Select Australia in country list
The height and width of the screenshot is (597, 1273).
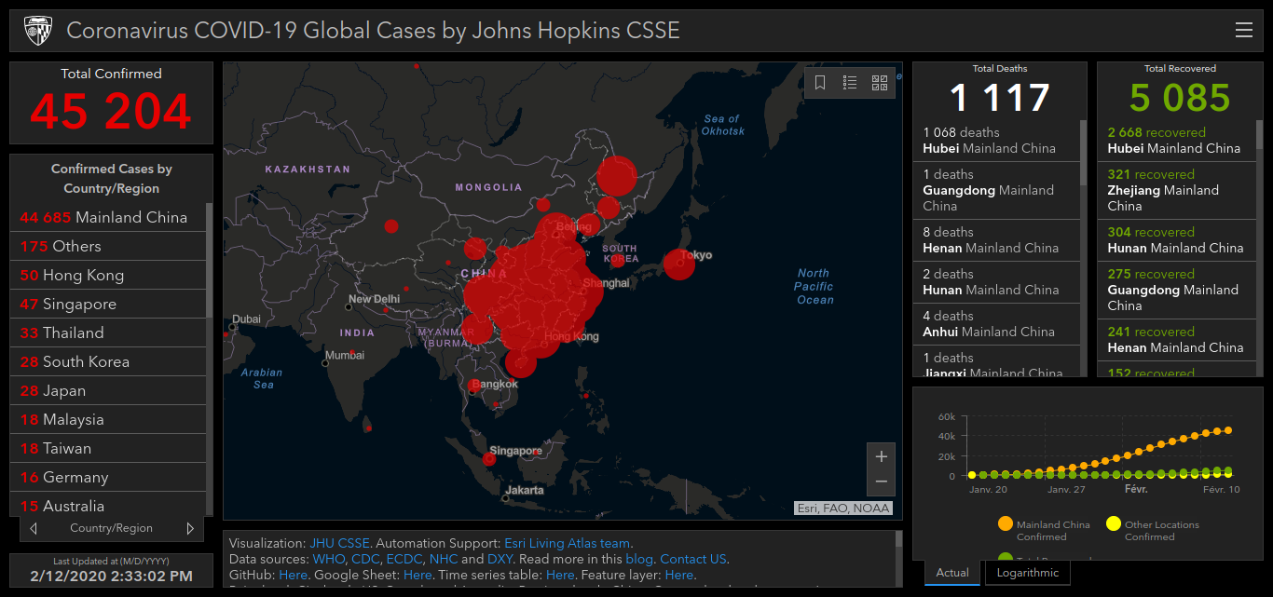click(x=108, y=505)
